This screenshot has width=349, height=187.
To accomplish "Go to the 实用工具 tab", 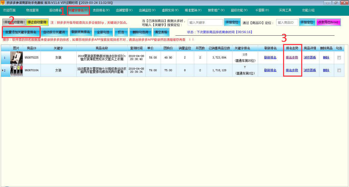I will [285, 10].
